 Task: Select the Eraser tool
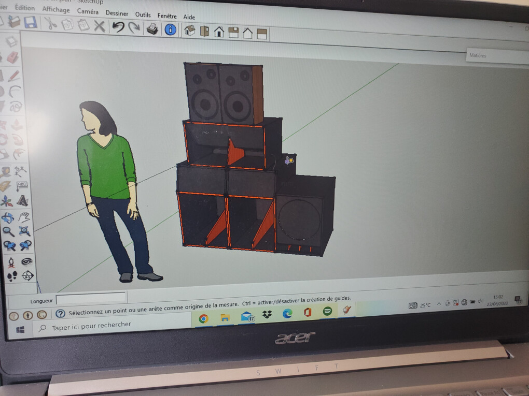(x=12, y=58)
